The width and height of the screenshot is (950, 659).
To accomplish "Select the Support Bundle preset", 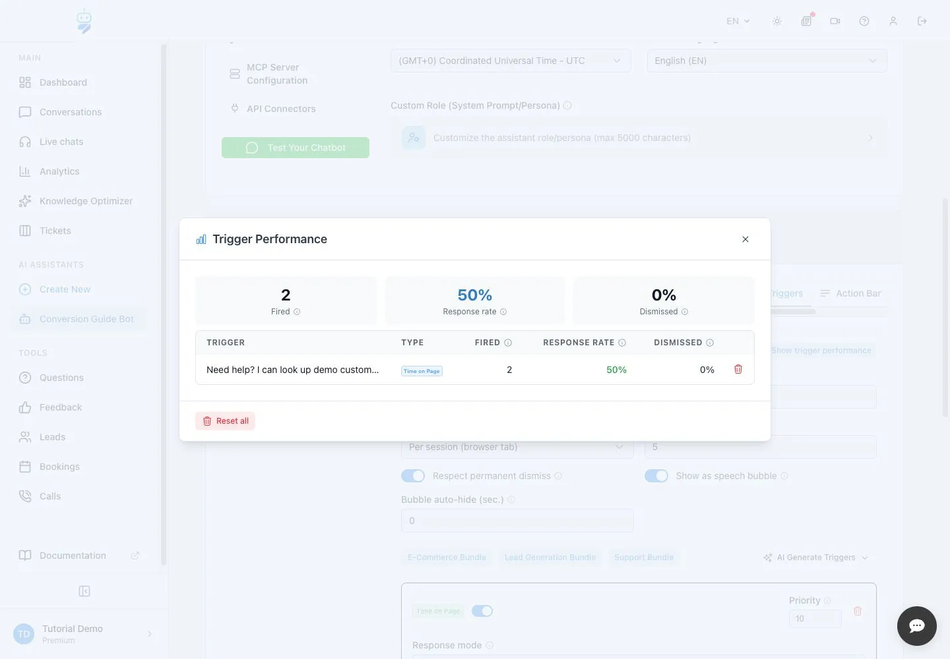I will click(644, 558).
